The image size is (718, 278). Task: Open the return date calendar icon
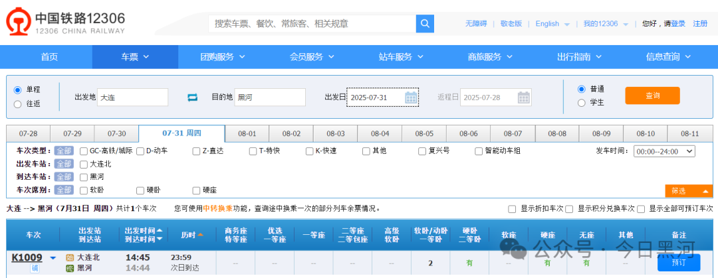coord(524,98)
